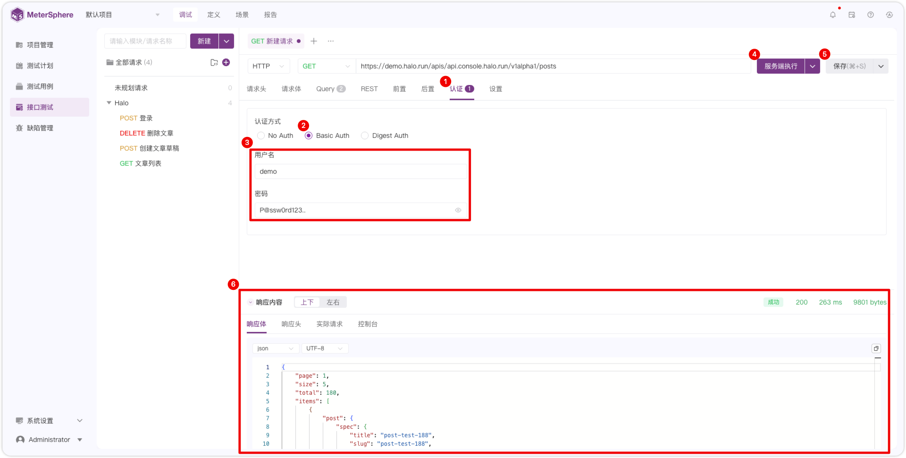This screenshot has width=906, height=458.
Task: Open 缺陷管理 in the sidebar
Action: (49, 128)
